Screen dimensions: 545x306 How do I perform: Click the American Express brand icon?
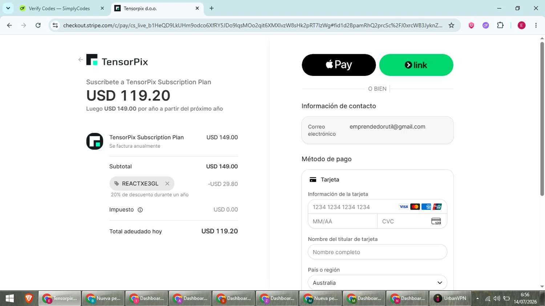426,207
